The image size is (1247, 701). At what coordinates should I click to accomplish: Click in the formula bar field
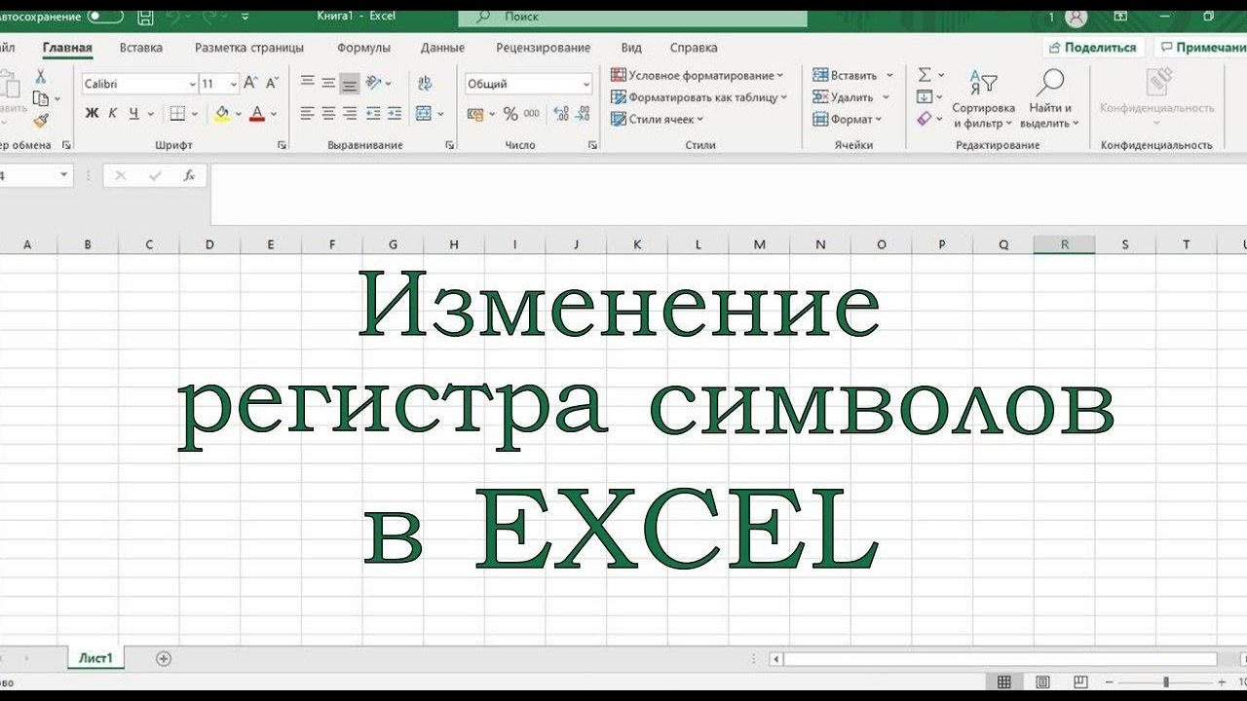[729, 194]
